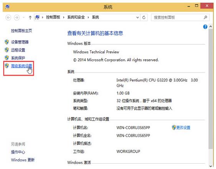The height and width of the screenshot is (169, 216).
Task: Expand the arrow after 系统和安全 in the breadcrumb
Action: coord(88,17)
